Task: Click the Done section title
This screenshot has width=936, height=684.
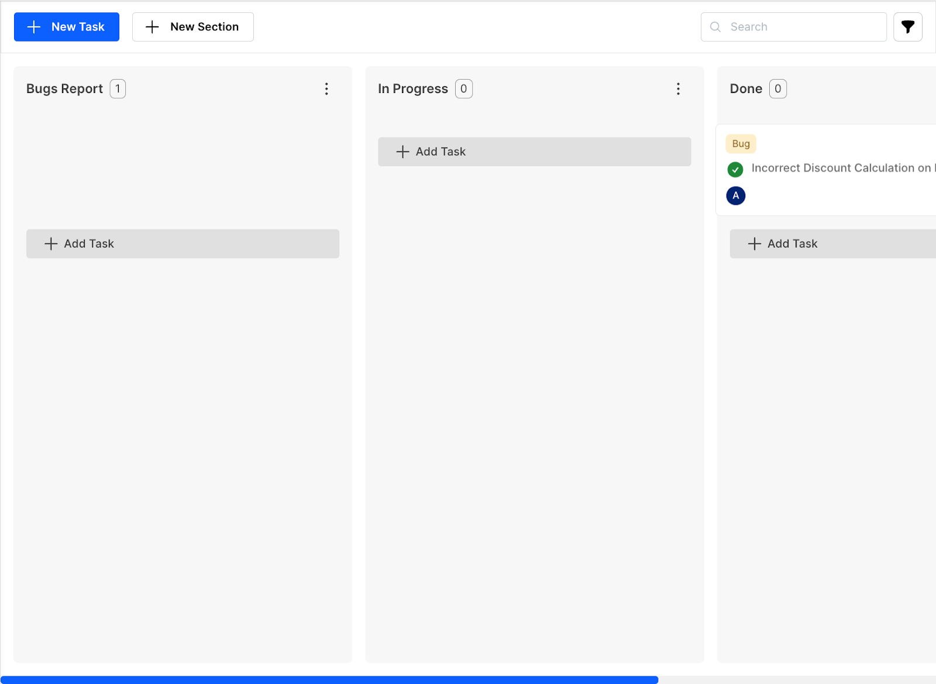Action: 746,89
